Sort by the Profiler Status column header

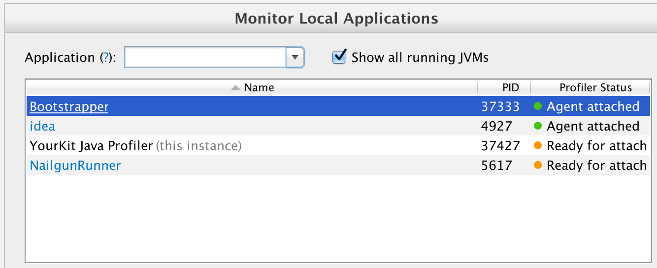click(595, 88)
